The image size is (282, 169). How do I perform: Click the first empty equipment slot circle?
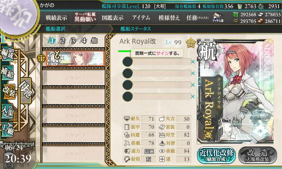128,62
